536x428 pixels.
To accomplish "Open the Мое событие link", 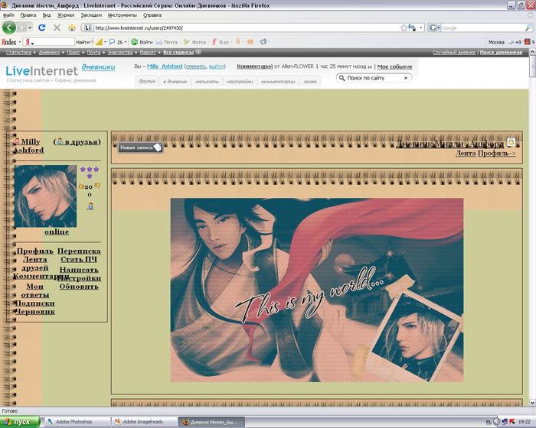I will tap(394, 66).
